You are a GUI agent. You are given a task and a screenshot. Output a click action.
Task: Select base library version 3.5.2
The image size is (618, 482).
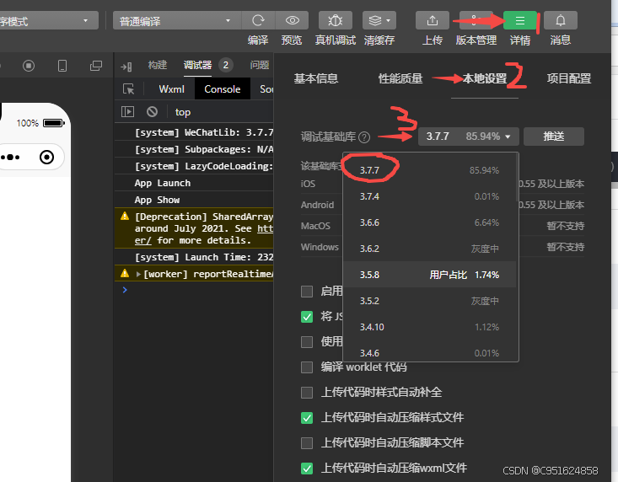430,301
